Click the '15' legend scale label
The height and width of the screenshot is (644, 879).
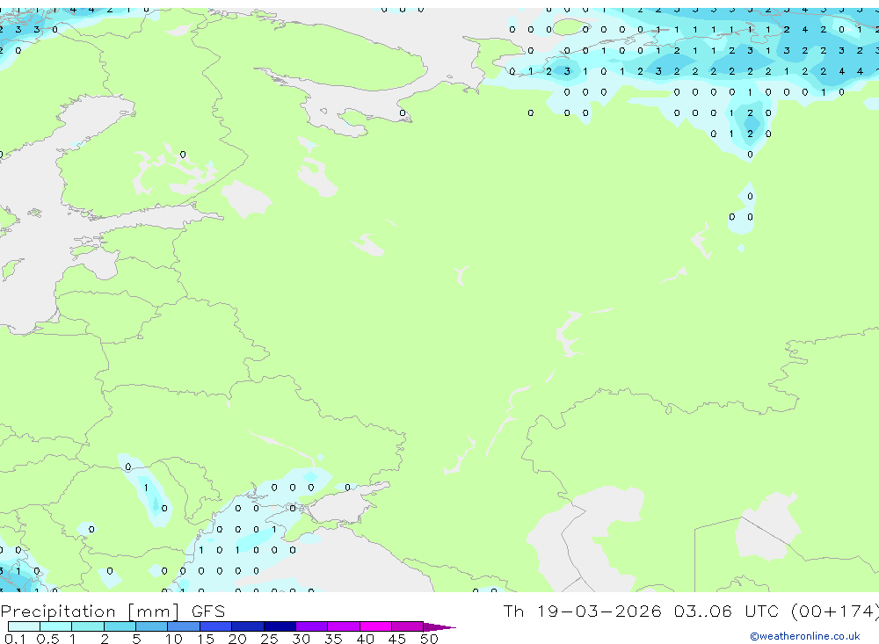[206, 639]
